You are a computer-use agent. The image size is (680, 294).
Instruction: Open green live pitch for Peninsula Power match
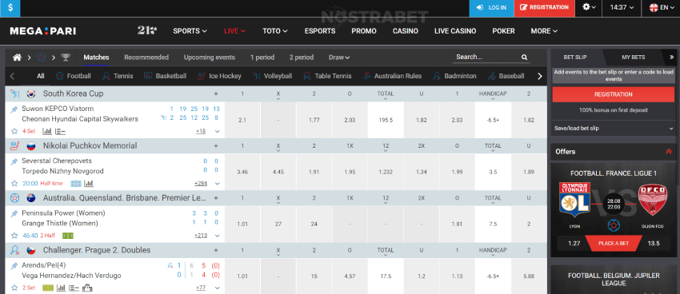click(68, 236)
